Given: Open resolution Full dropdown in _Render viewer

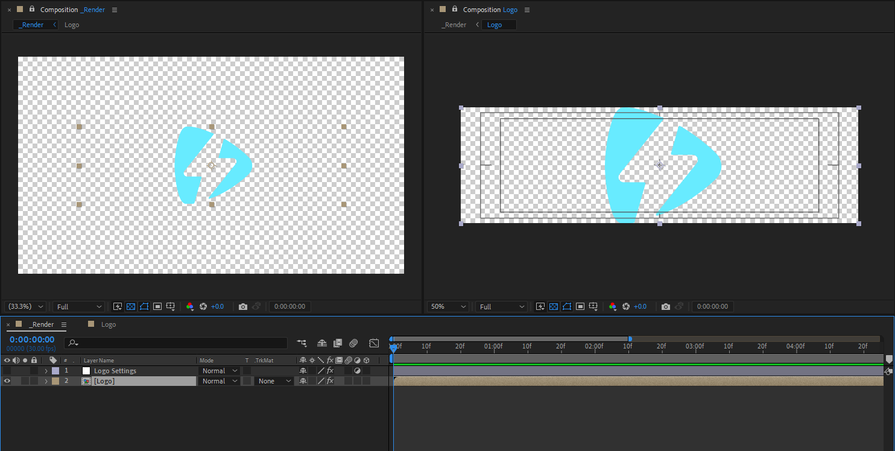Looking at the screenshot, I should [x=78, y=306].
